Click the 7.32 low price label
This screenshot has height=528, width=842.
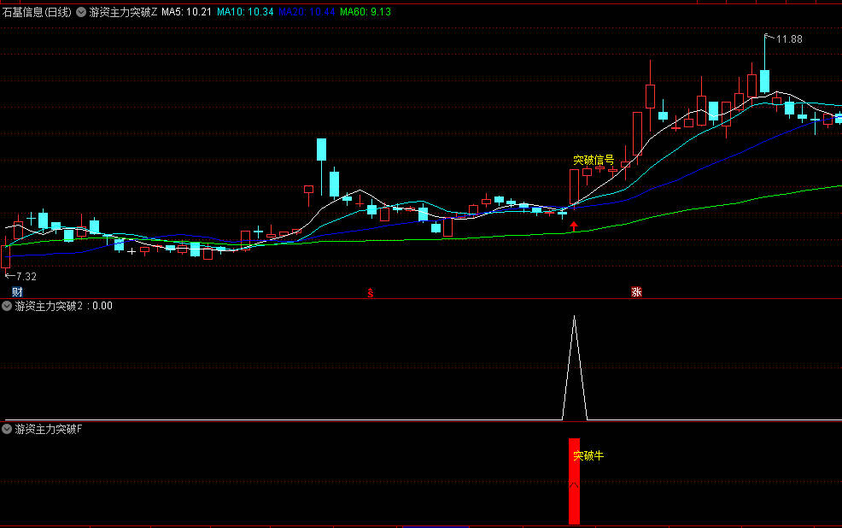(x=26, y=277)
